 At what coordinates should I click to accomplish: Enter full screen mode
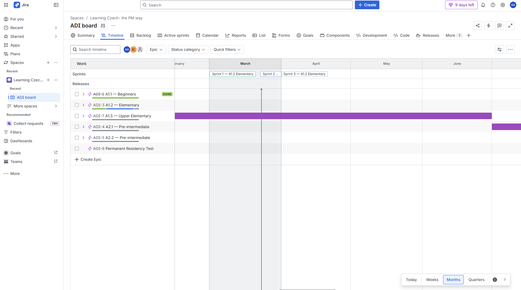tap(510, 26)
